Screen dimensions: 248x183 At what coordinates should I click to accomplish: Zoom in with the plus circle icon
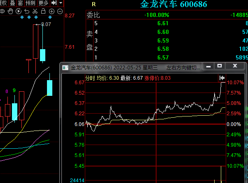click(51, 11)
